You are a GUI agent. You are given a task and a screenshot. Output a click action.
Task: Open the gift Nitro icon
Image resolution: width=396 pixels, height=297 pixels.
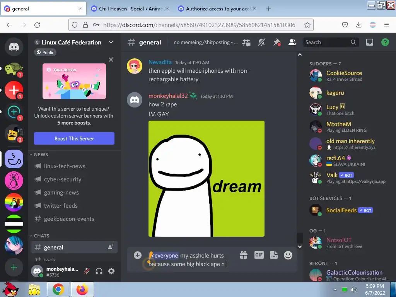(x=244, y=255)
